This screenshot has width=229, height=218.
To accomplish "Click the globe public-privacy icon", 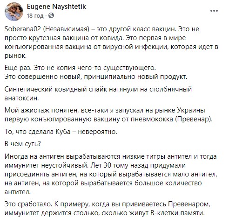I will [x=51, y=15].
